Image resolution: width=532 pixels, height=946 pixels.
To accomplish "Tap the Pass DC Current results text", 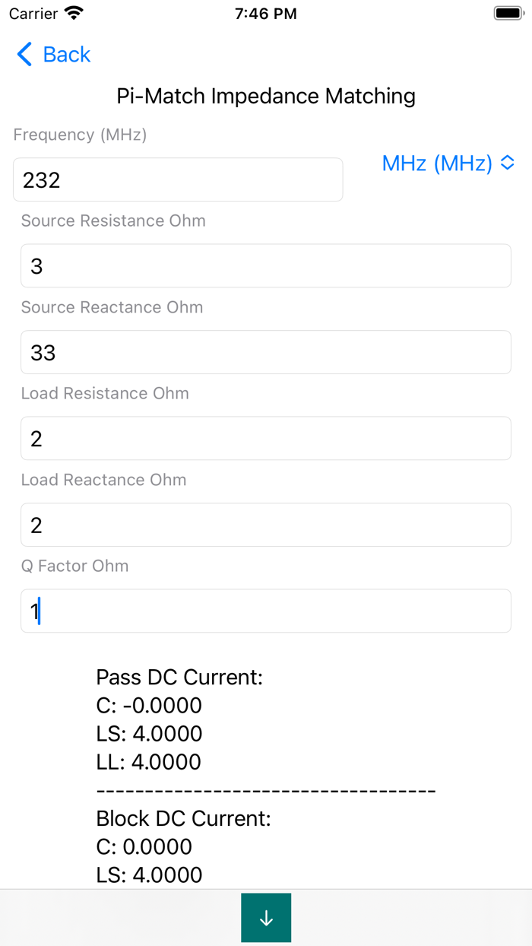I will [x=179, y=677].
